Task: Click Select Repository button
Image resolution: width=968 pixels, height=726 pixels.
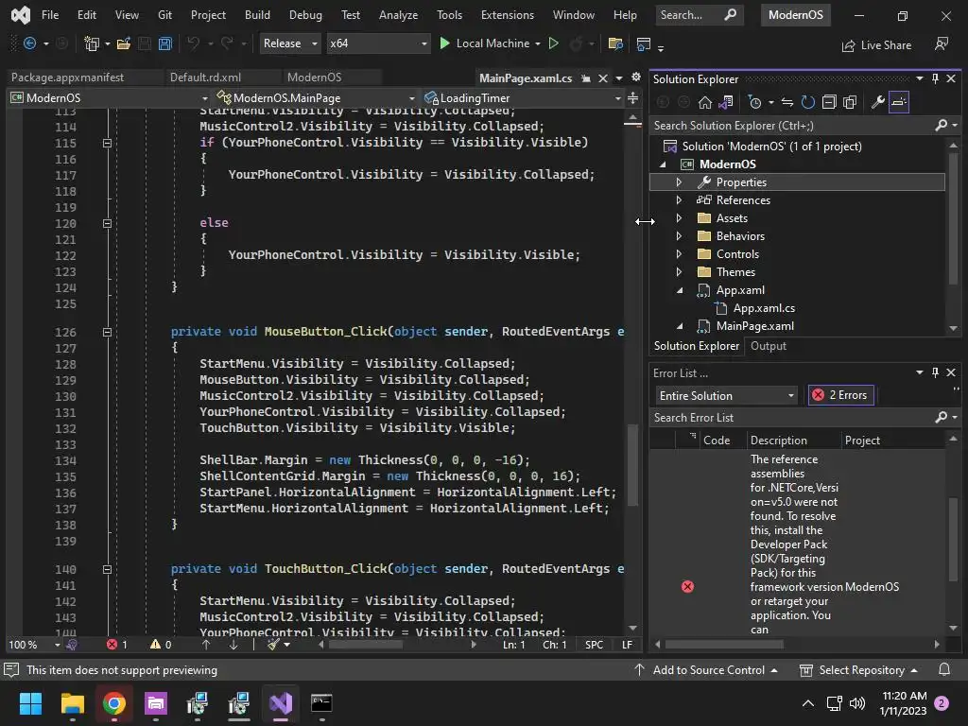Action: [x=860, y=670]
